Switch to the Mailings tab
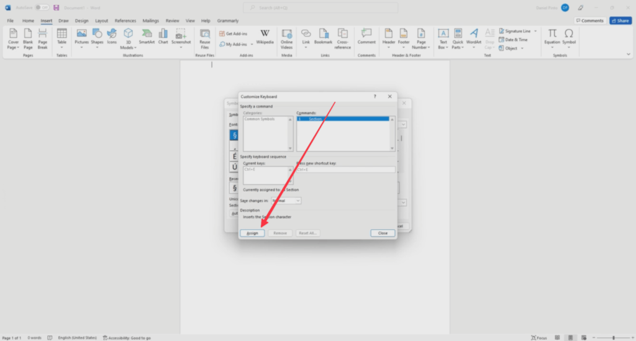 click(150, 20)
